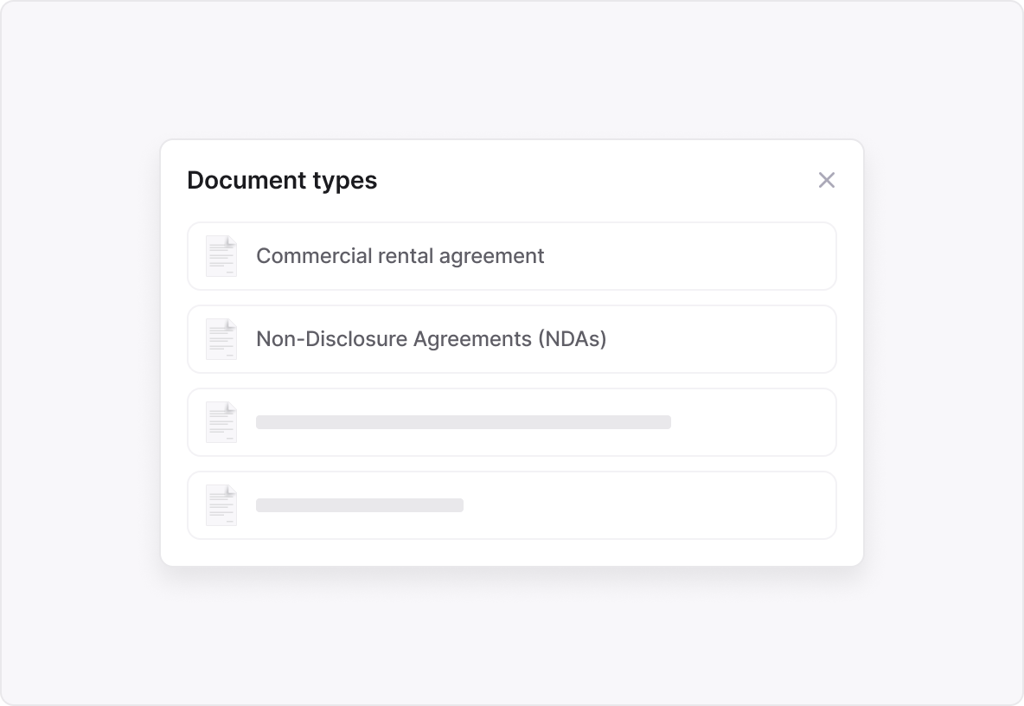This screenshot has width=1024, height=706.
Task: Click the document icon in the third row
Action: pyautogui.click(x=221, y=422)
